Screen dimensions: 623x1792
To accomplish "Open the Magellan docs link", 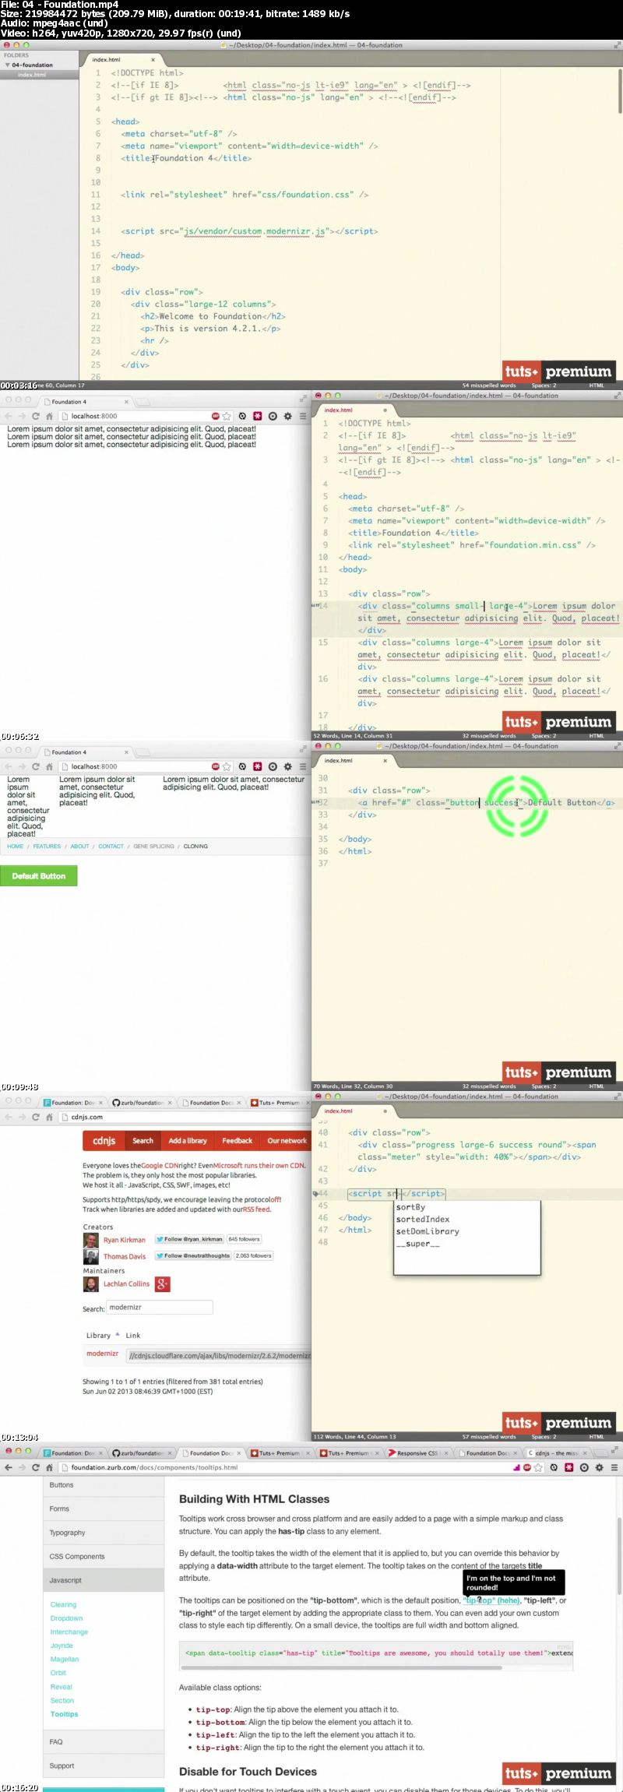I will point(65,1660).
